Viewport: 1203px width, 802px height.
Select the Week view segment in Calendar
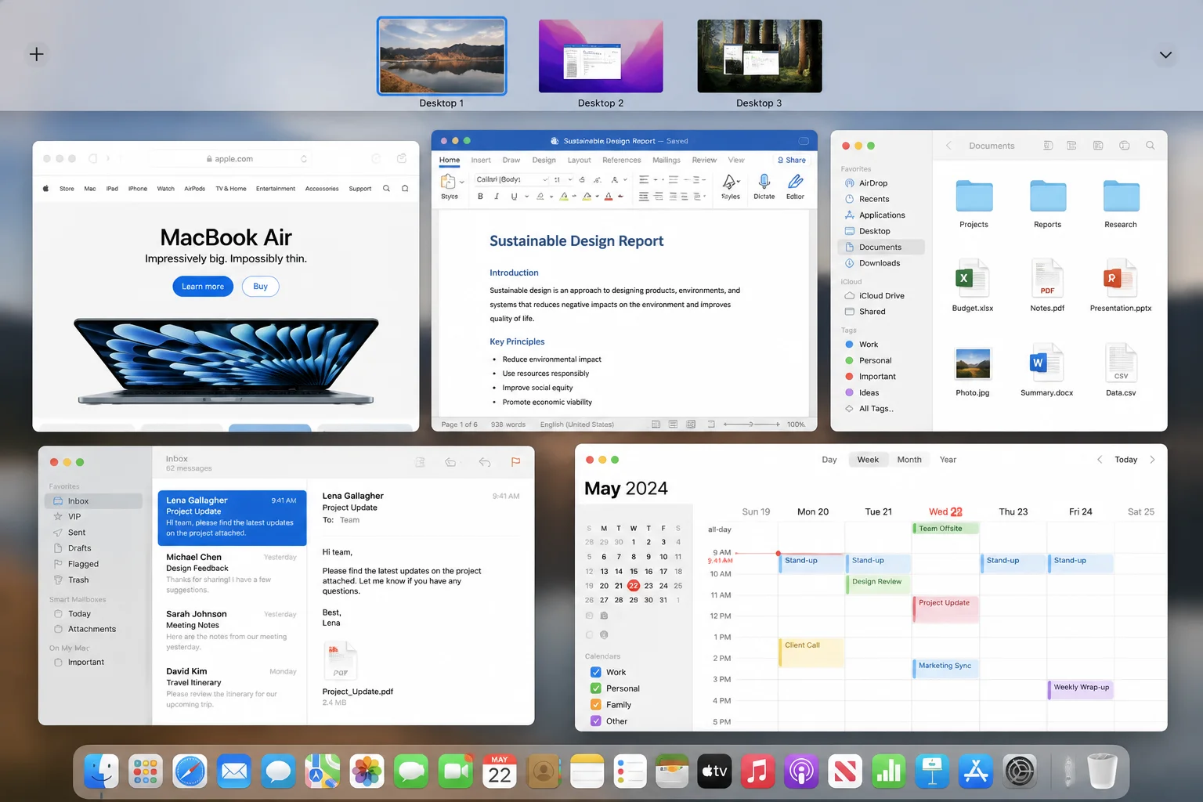868,460
